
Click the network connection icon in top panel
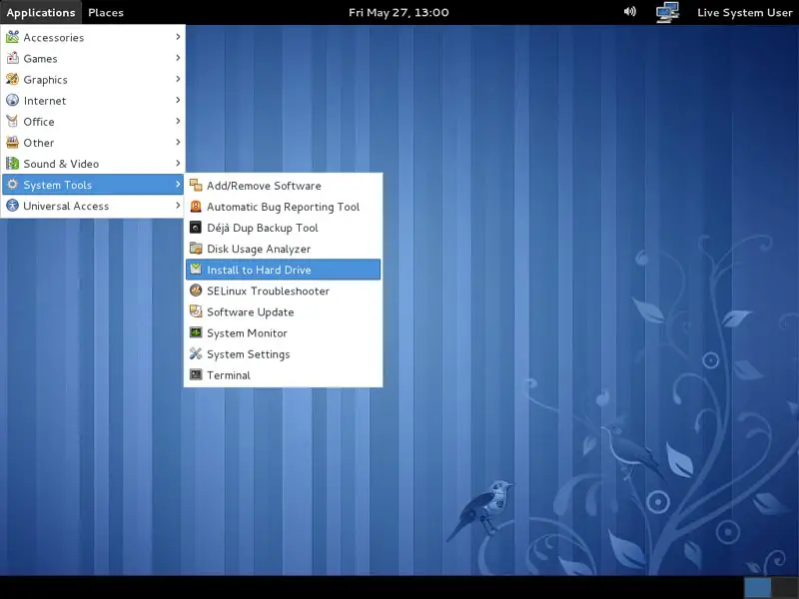click(x=667, y=12)
